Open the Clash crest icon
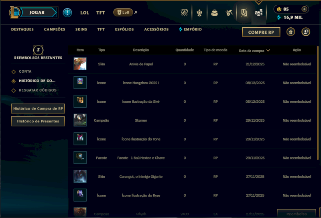The width and height of the screenshot is (321, 218). coord(184,12)
